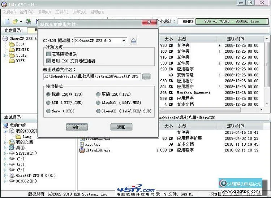Click the disc list vertical scroll-up arrow
The height and width of the screenshot is (198, 271).
point(267,39)
